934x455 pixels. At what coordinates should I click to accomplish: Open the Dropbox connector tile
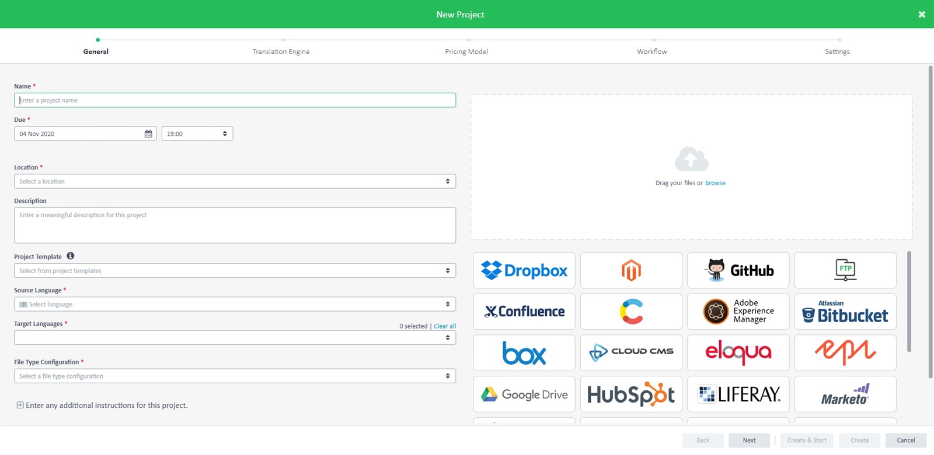click(x=524, y=270)
